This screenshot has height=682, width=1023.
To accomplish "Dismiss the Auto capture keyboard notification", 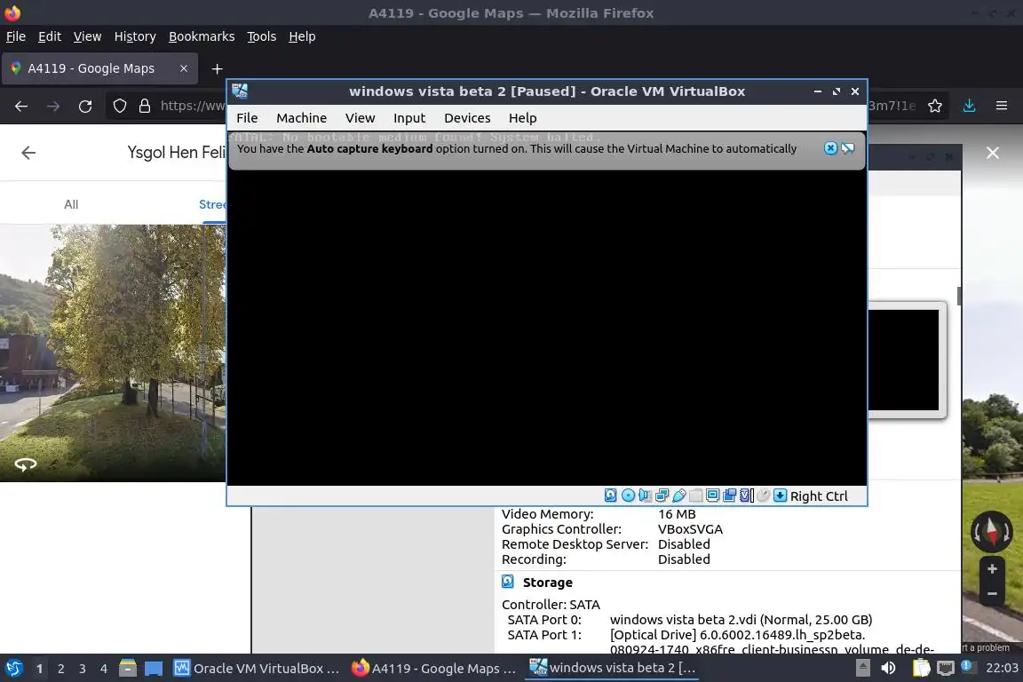I will [x=830, y=148].
